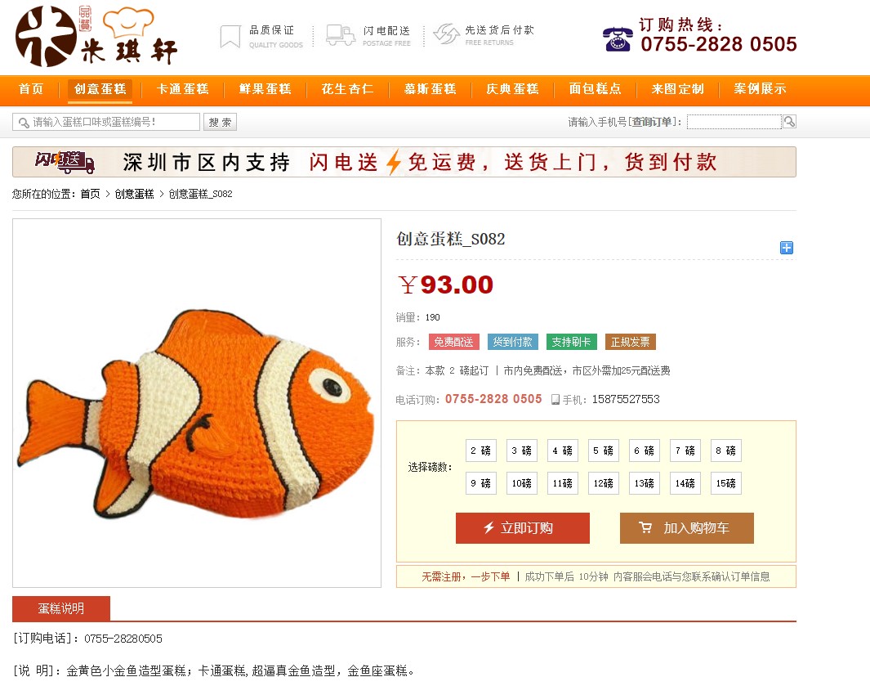Image resolution: width=870 pixels, height=686 pixels.
Task: Add the cake with 加入购物车
Action: [x=687, y=527]
